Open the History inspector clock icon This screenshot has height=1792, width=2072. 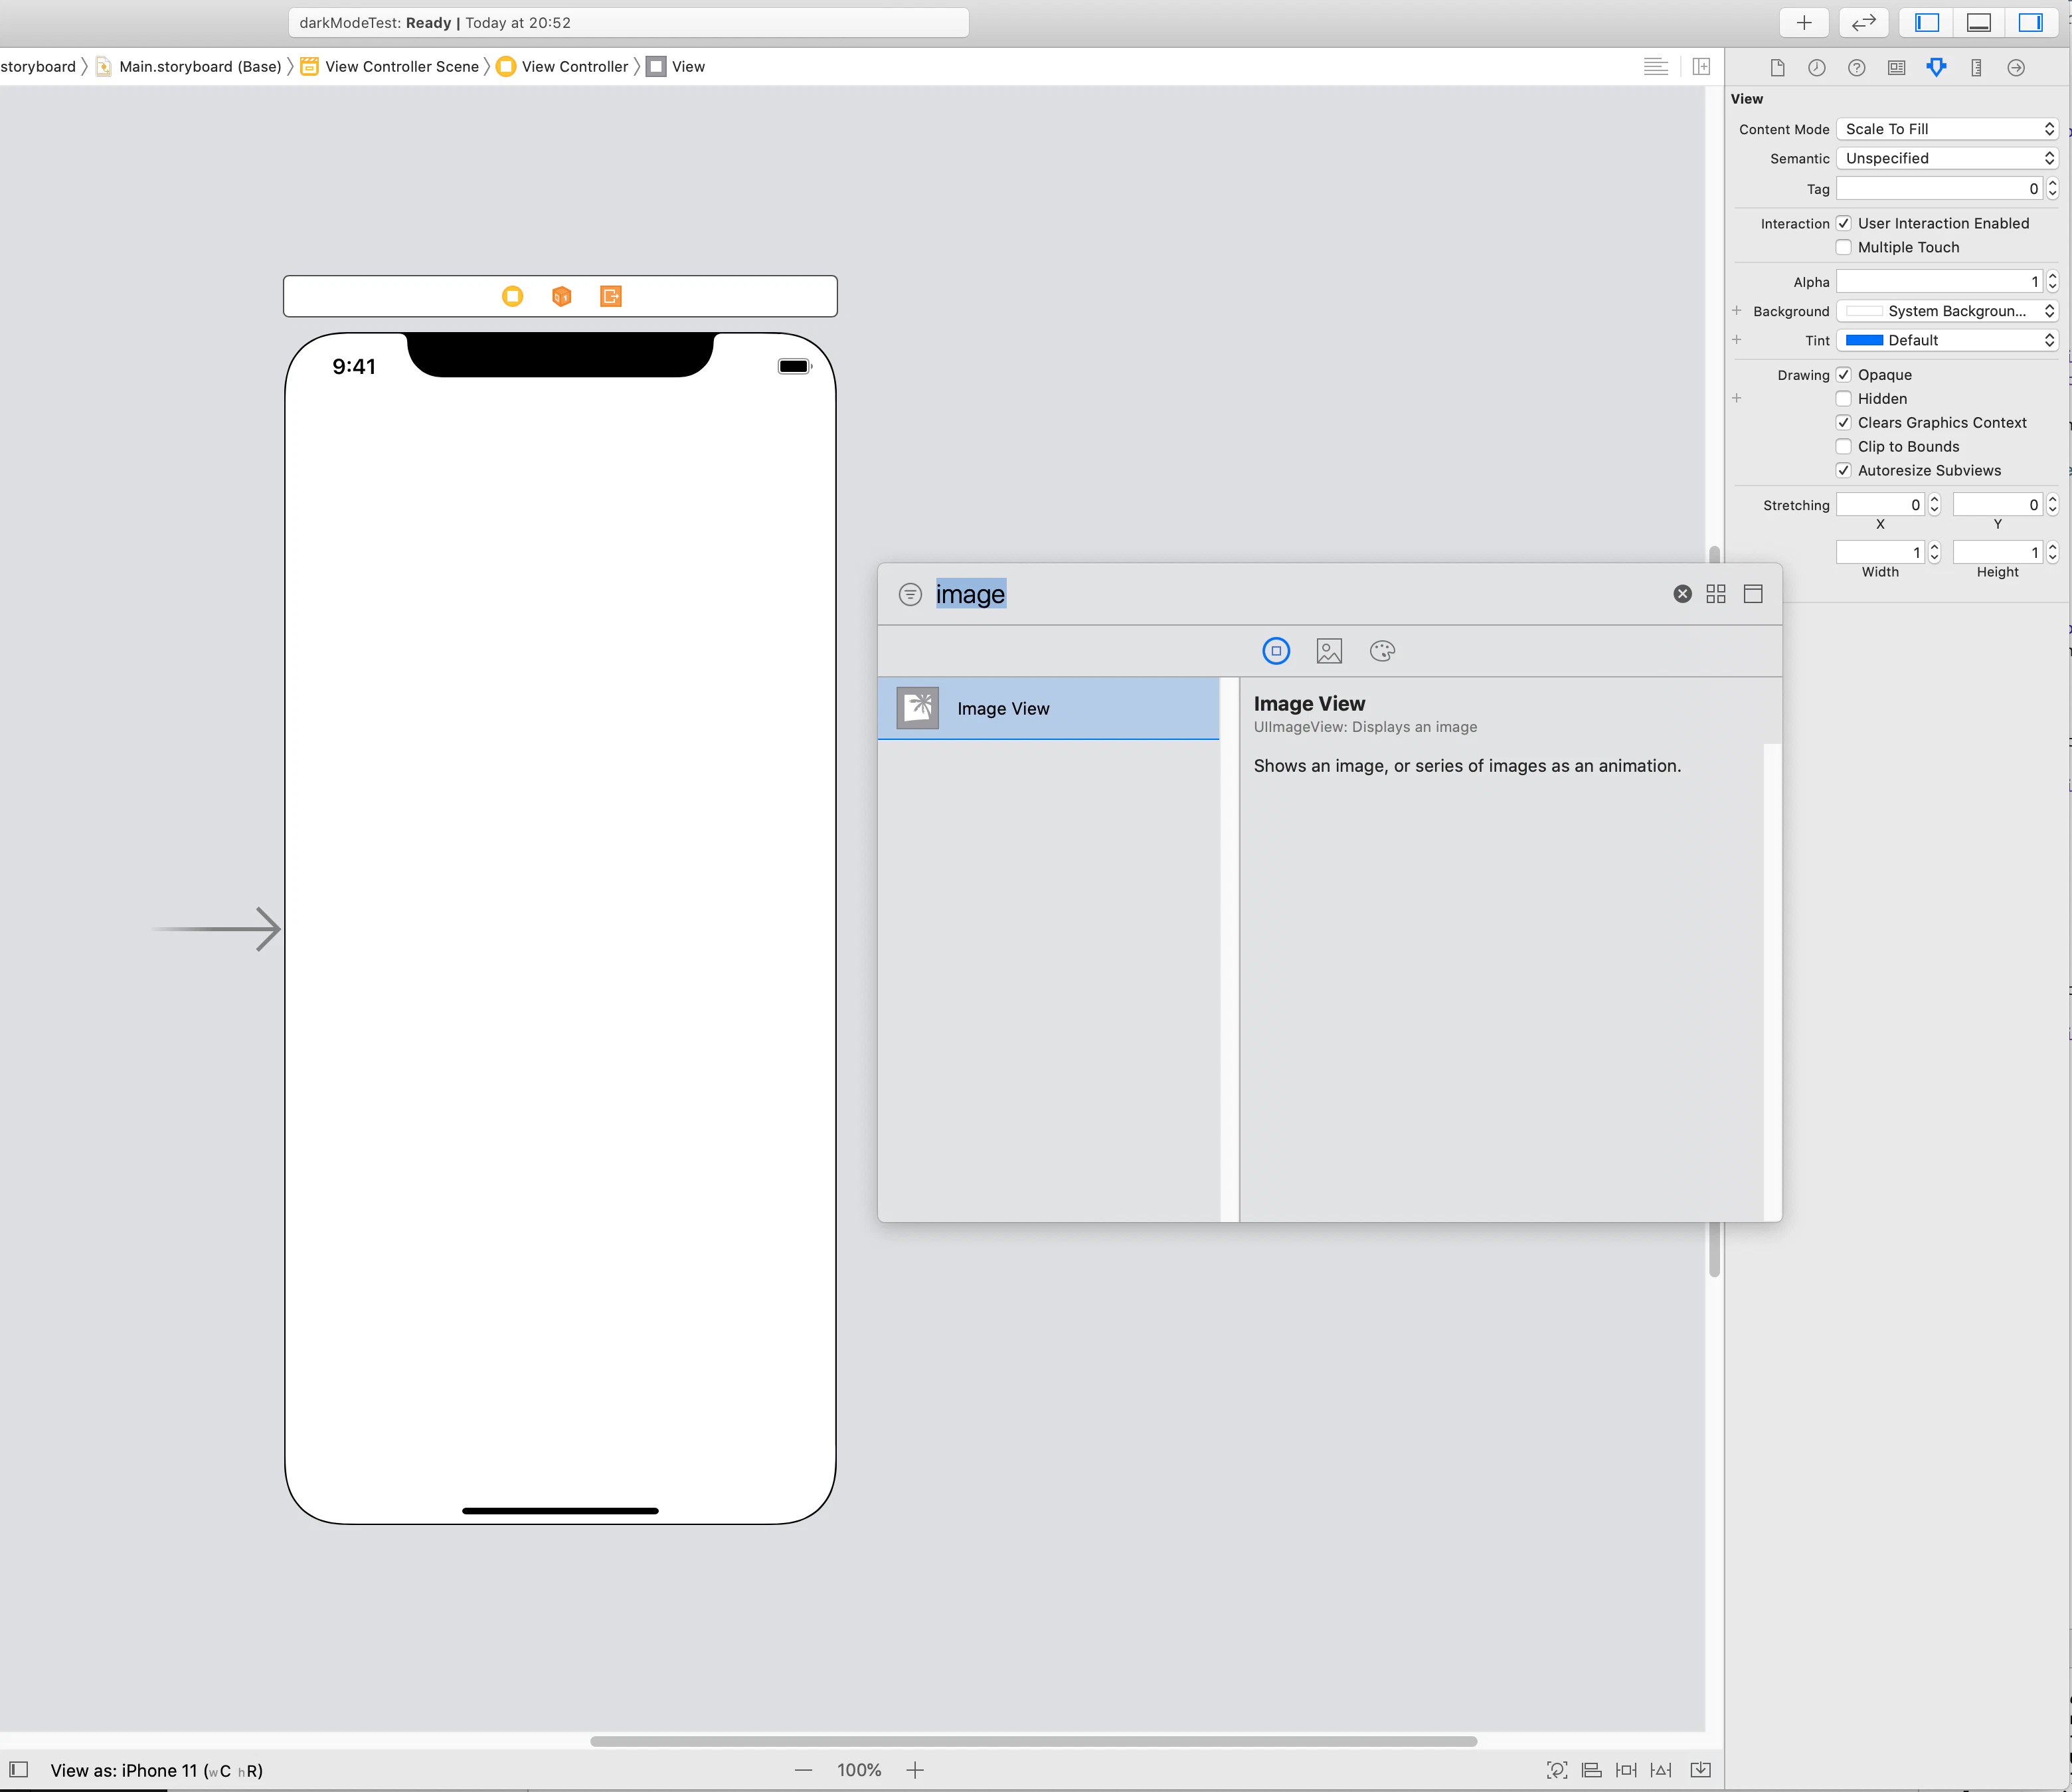click(x=1817, y=67)
